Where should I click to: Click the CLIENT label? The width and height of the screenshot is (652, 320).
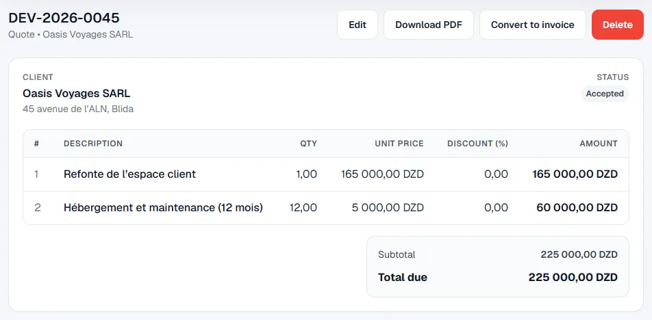coord(38,77)
